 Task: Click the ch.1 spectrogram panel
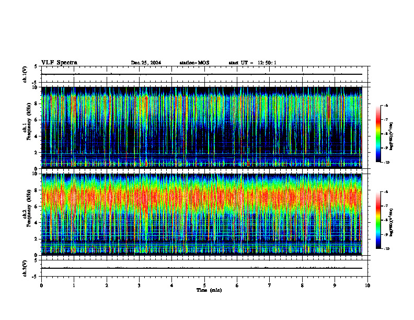(x=201, y=128)
